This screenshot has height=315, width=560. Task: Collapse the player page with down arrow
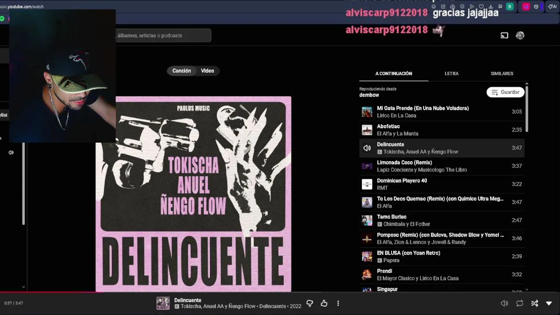click(x=549, y=303)
